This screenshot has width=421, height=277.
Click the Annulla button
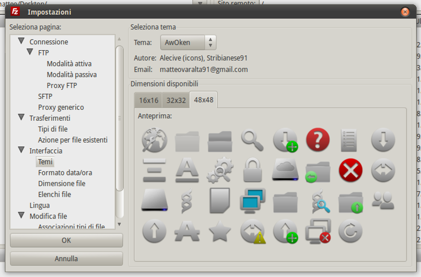(66, 258)
